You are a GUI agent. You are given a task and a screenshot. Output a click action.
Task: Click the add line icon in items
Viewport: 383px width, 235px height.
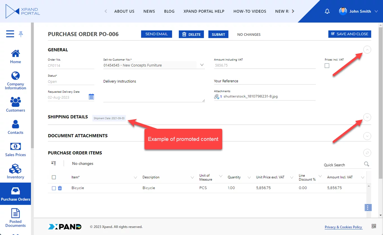[x=53, y=163]
